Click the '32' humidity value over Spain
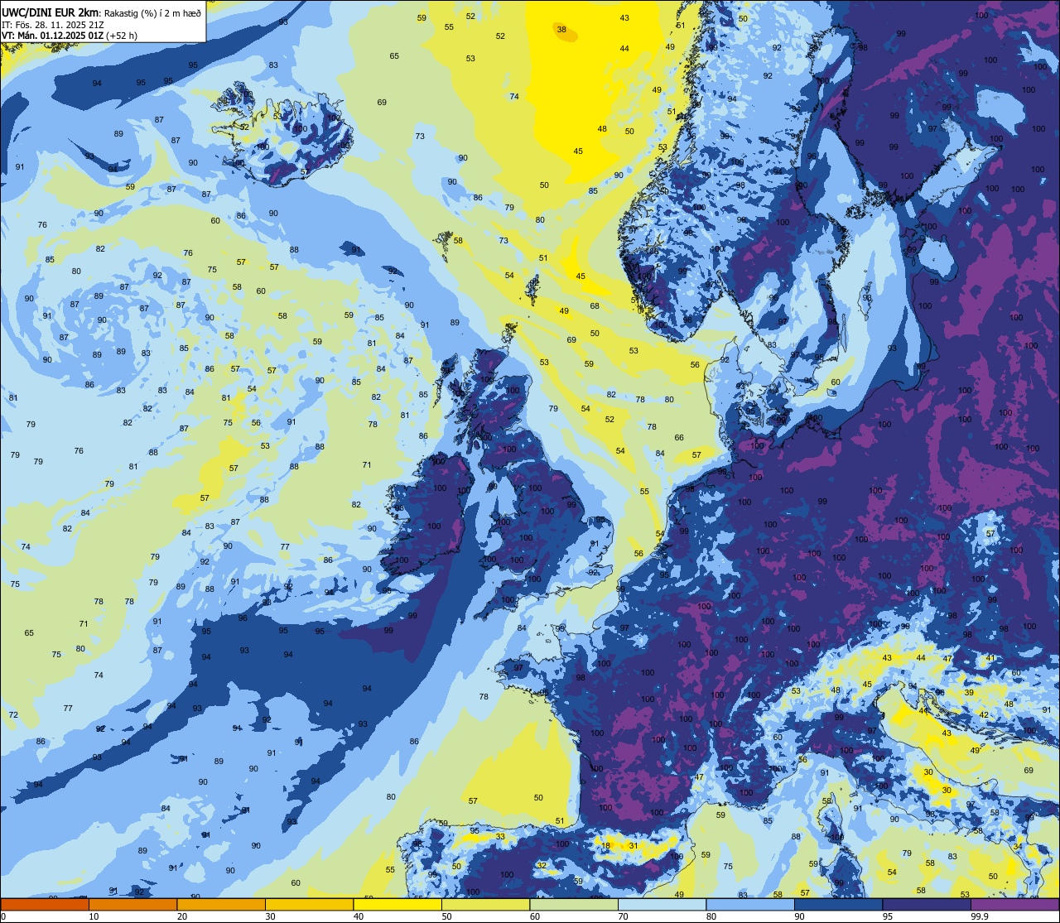Image resolution: width=1060 pixels, height=923 pixels. tap(542, 865)
